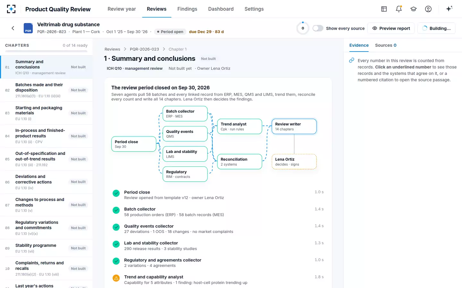Open the Dashboard tab
This screenshot has width=462, height=288.
[221, 9]
